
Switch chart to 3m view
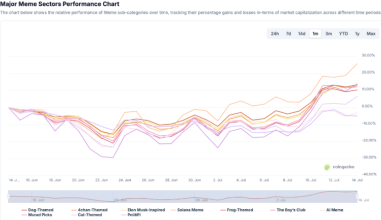329,34
